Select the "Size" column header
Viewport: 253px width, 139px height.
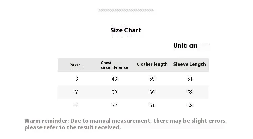point(75,65)
